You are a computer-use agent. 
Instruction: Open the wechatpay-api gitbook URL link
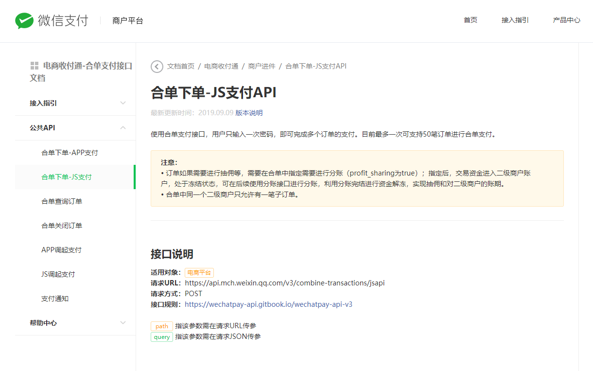269,304
